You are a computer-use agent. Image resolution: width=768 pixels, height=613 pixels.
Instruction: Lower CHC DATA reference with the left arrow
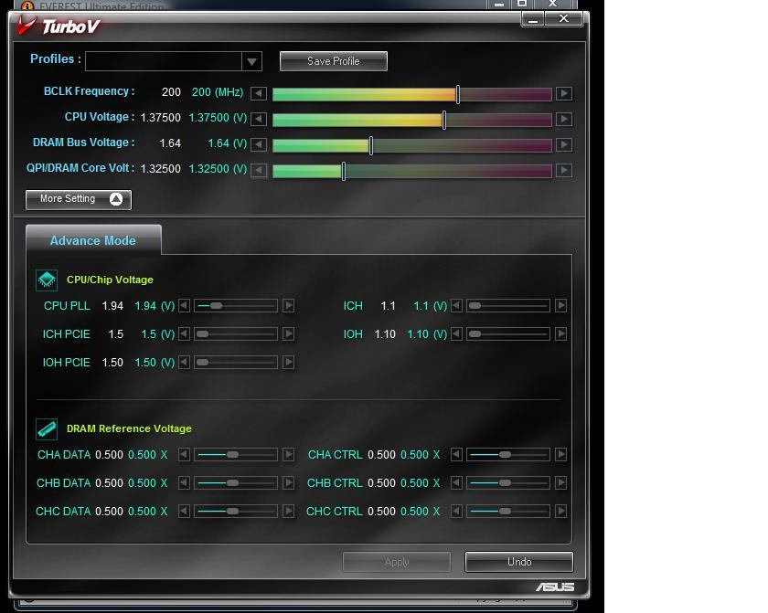point(184,512)
